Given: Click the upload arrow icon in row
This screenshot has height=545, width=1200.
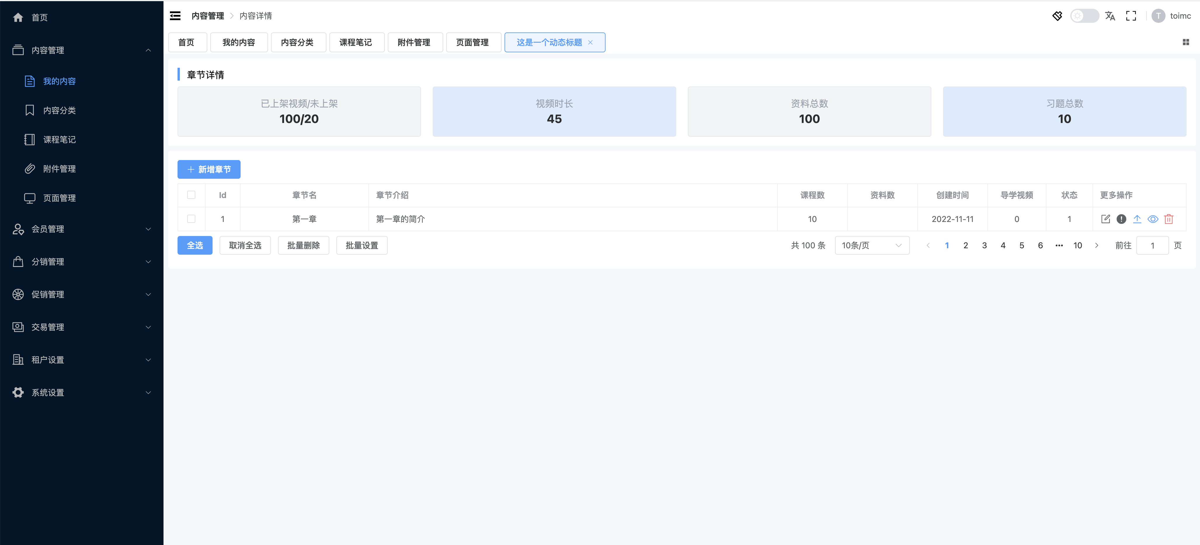Looking at the screenshot, I should point(1137,219).
